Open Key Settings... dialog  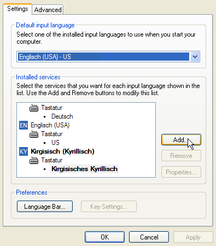click(x=109, y=207)
